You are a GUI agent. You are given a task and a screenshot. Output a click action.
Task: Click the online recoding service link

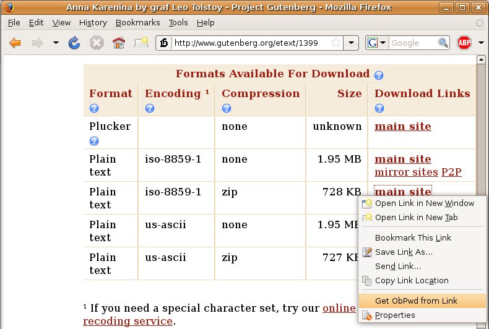[219, 314]
